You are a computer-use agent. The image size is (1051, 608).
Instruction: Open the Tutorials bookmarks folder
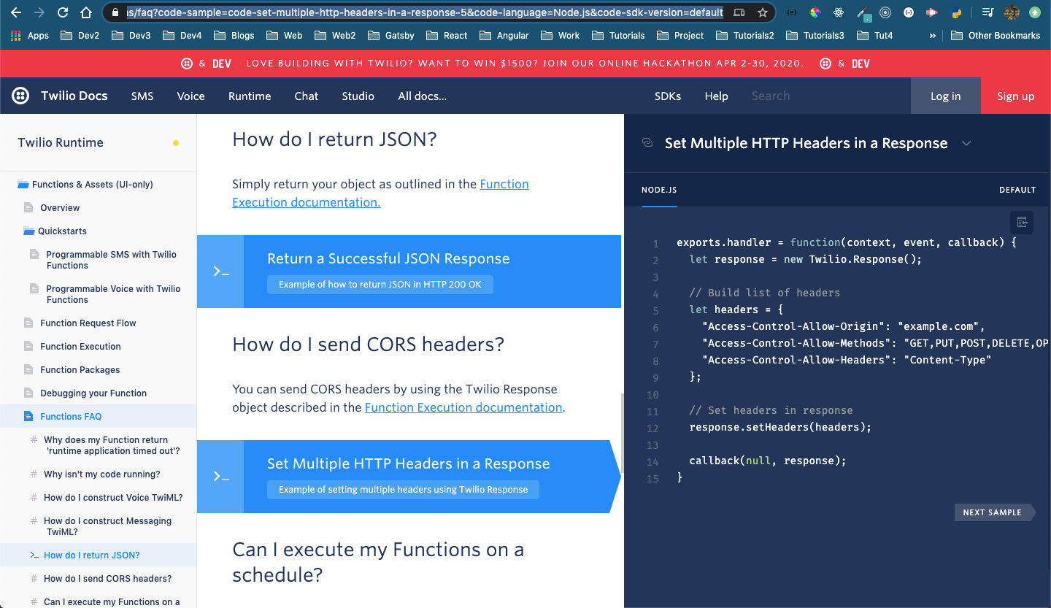point(618,35)
